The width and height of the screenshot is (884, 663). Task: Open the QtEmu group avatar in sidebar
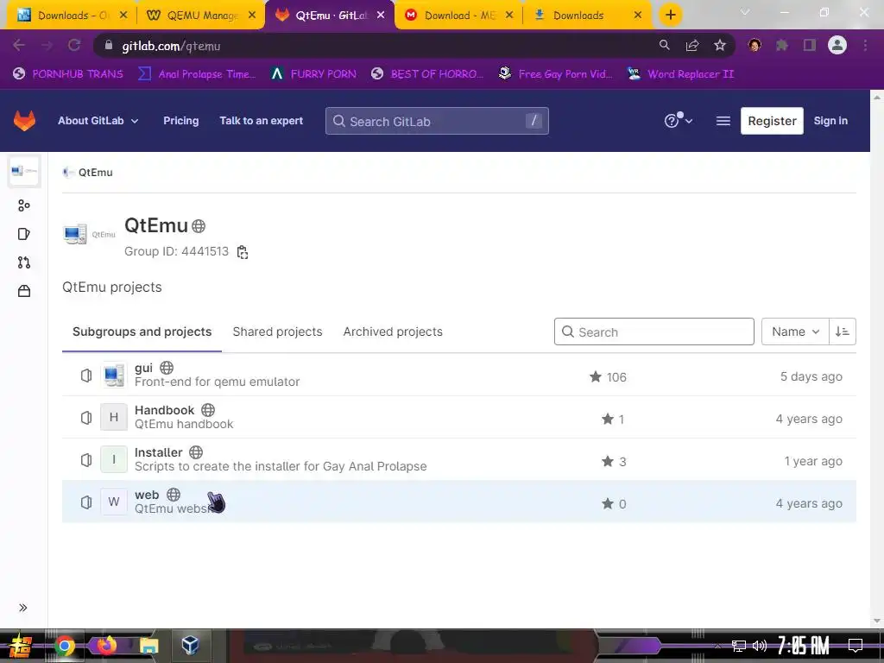(23, 171)
